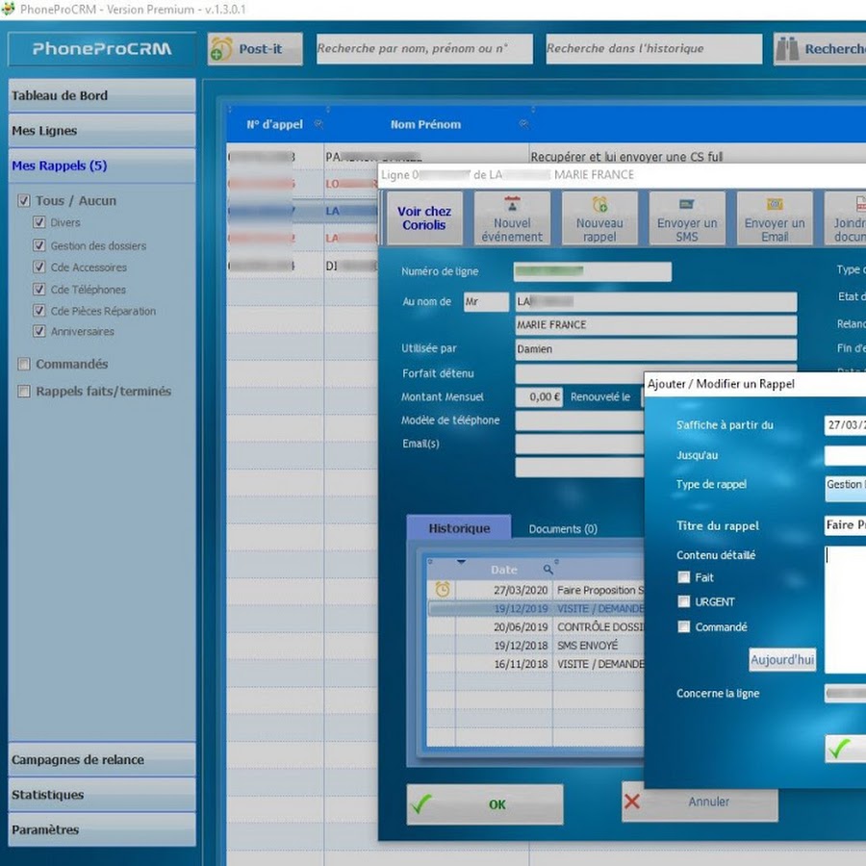
Task: Click the Envoyer un SMS icon
Action: pyautogui.click(x=687, y=205)
